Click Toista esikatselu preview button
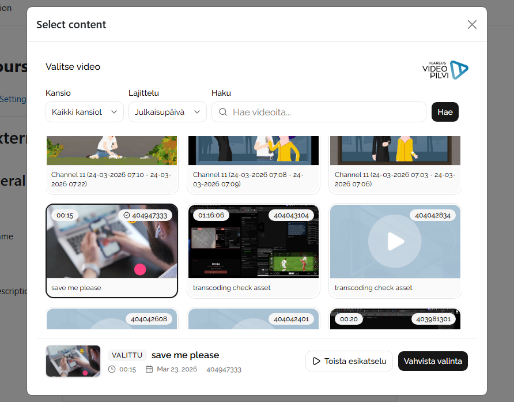Viewport: 514px width, 402px height. (x=349, y=361)
